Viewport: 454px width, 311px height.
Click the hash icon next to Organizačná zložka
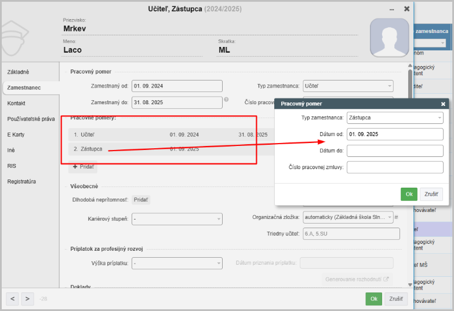tap(396, 218)
